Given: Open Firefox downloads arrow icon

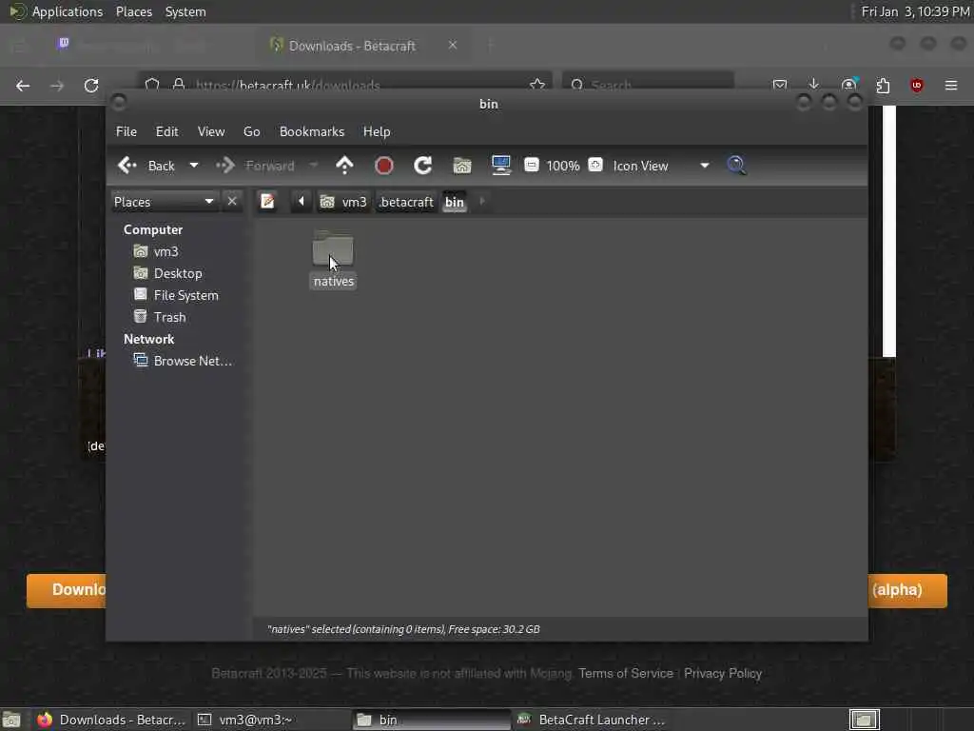Looking at the screenshot, I should pos(814,85).
